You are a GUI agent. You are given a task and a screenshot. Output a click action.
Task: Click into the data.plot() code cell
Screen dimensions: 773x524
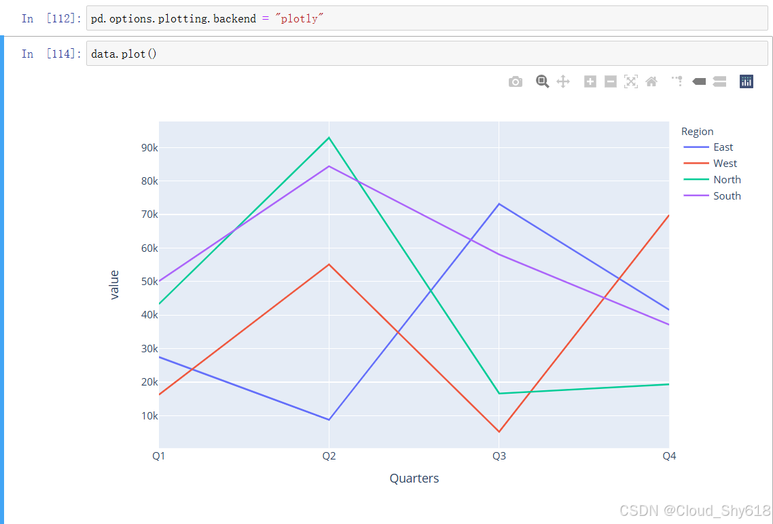pos(427,54)
